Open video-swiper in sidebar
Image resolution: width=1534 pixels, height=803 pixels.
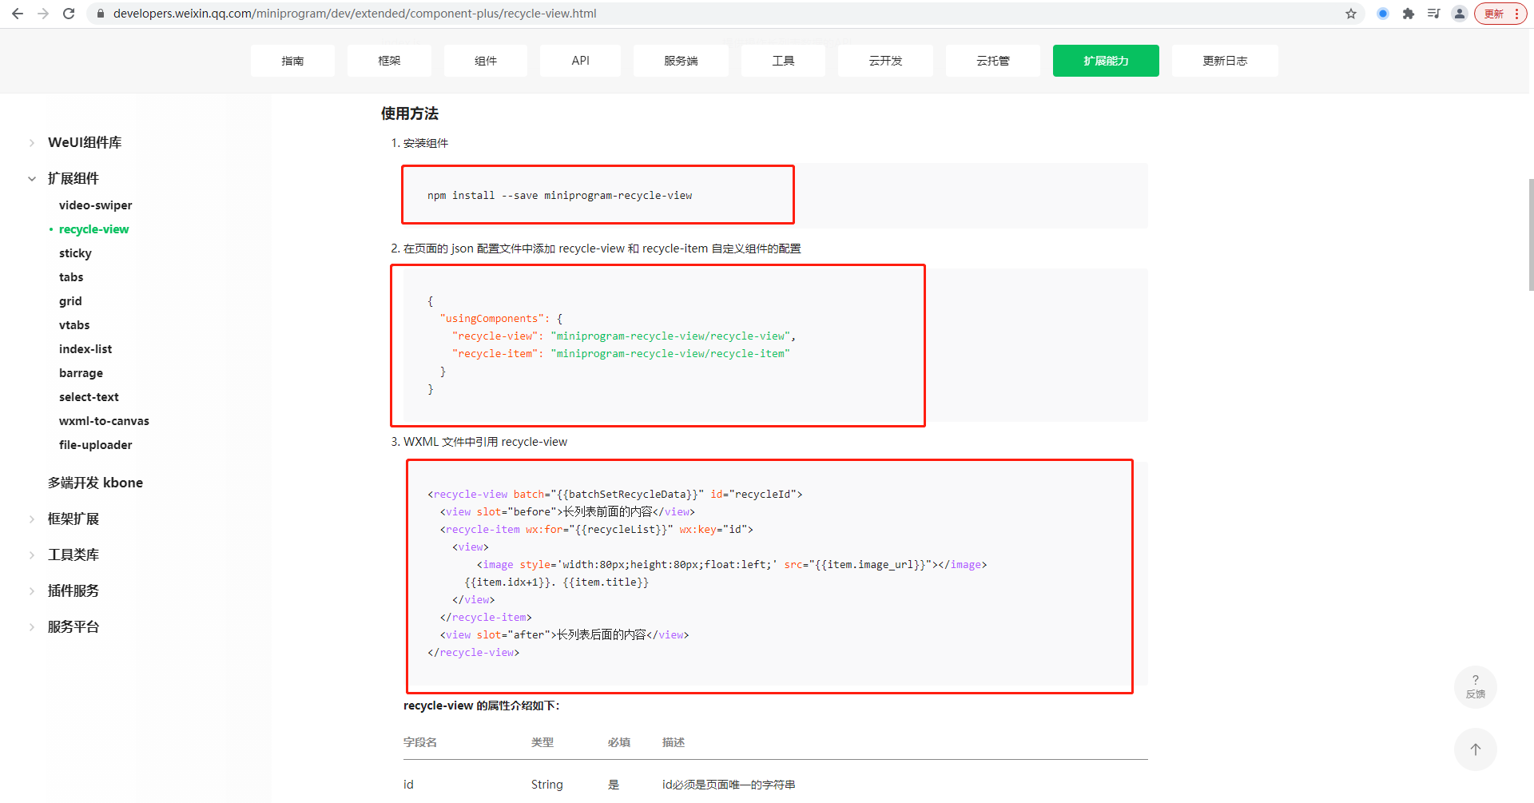pyautogui.click(x=95, y=205)
